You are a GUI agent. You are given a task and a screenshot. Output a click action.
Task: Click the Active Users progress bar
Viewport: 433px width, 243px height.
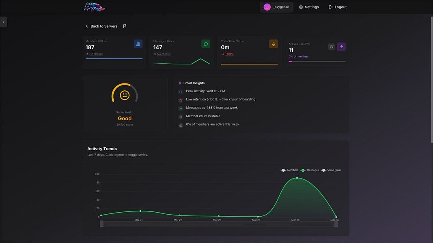317,62
